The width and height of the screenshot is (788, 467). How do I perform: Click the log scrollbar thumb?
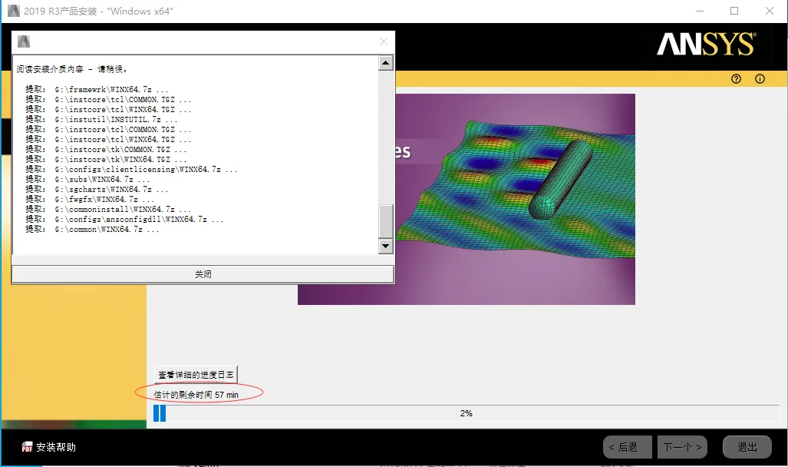coord(385,221)
